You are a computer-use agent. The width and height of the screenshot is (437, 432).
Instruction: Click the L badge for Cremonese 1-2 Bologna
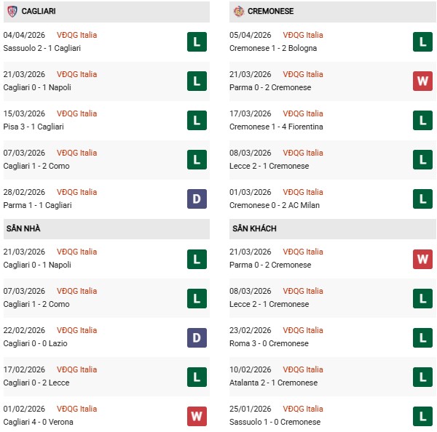point(422,41)
